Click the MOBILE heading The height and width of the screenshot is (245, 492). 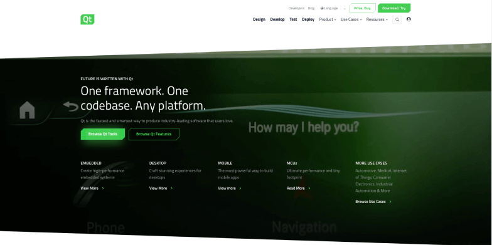click(225, 163)
